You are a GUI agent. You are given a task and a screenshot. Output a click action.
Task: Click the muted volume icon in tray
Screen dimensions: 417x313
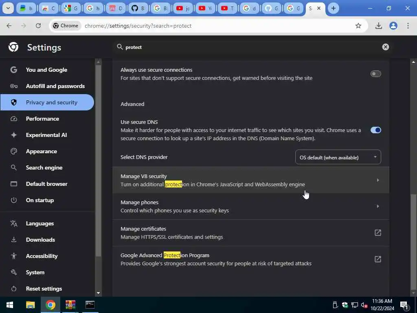coord(364,305)
